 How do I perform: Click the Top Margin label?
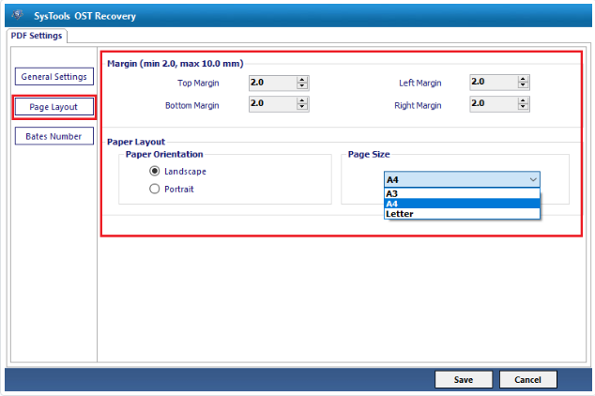tap(198, 84)
